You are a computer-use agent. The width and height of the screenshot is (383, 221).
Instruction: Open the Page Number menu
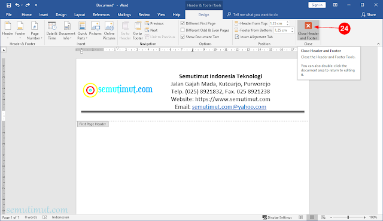pyautogui.click(x=35, y=30)
